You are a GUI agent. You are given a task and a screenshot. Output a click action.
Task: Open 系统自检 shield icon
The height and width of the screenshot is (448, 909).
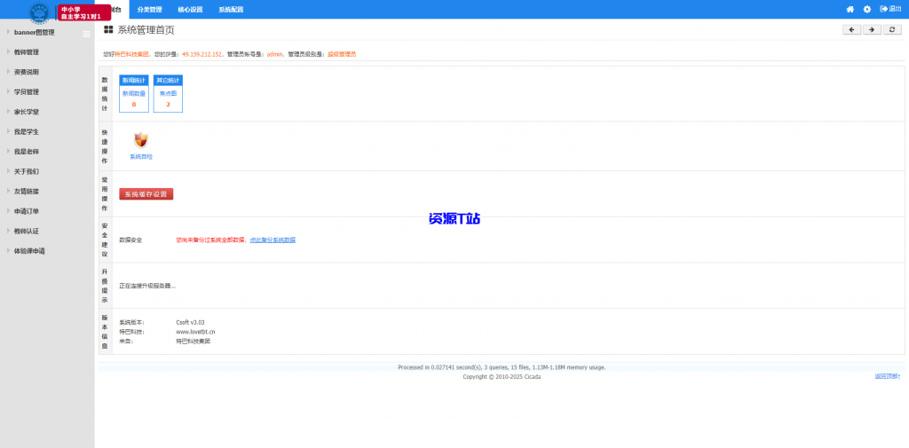click(141, 140)
